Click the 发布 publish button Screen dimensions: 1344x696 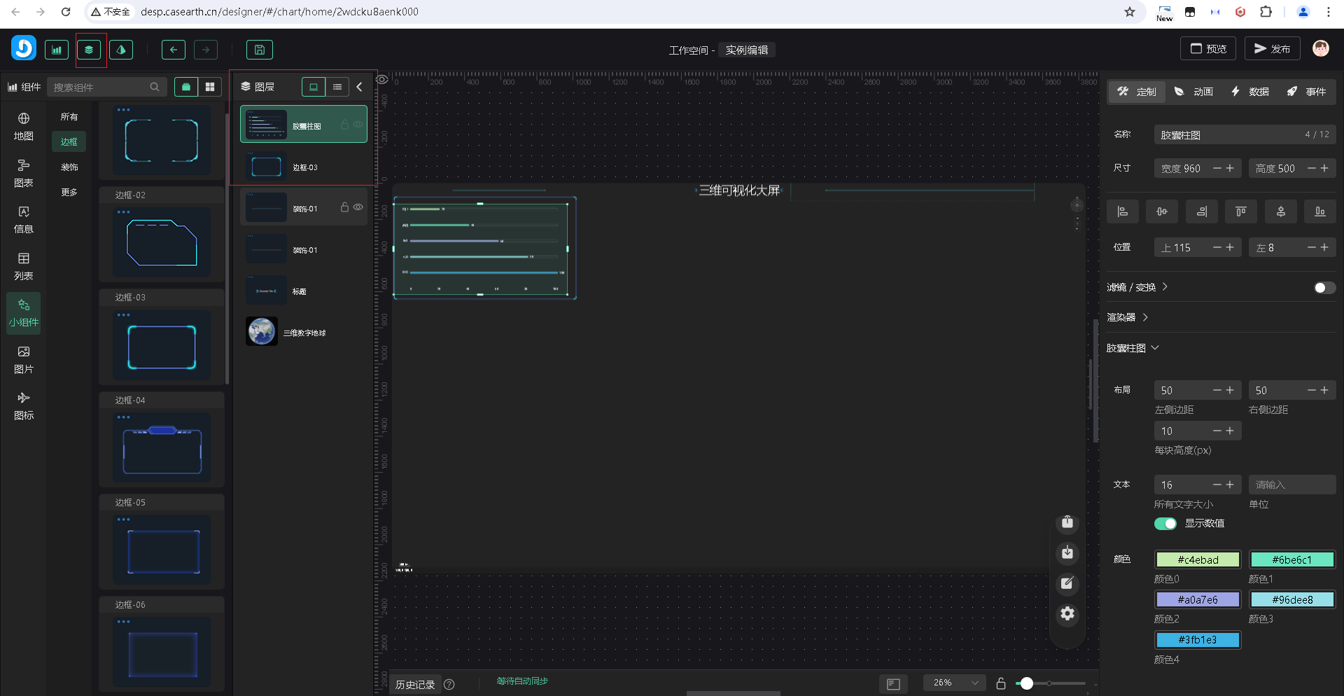(1272, 48)
